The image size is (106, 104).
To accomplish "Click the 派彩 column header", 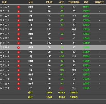I will (x=61, y=2).
